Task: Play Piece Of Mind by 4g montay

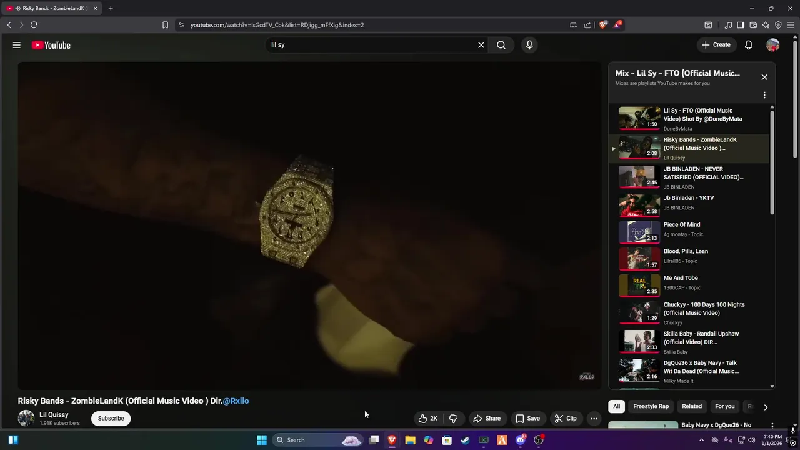Action: coord(689,232)
